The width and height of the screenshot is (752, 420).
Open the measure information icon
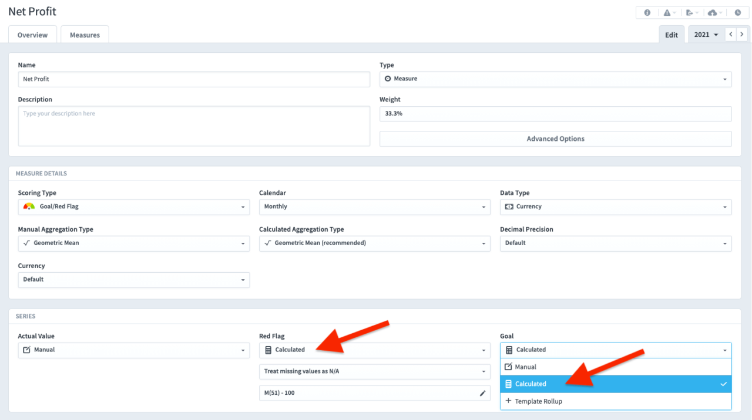[647, 12]
